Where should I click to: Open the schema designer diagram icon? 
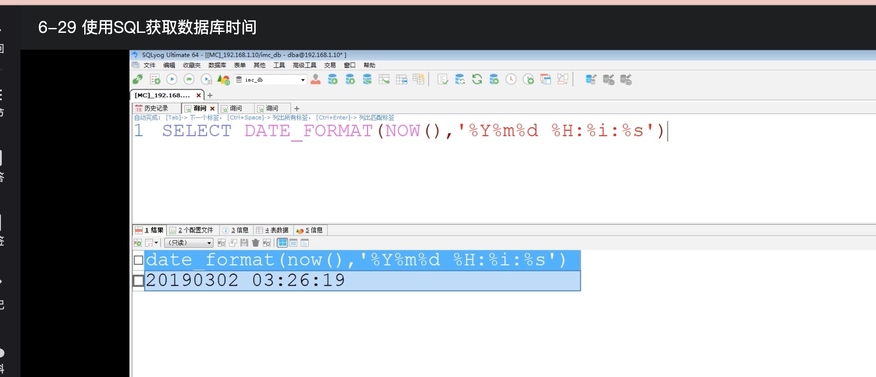563,79
